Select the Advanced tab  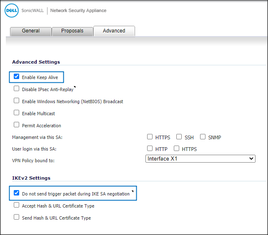pos(114,31)
